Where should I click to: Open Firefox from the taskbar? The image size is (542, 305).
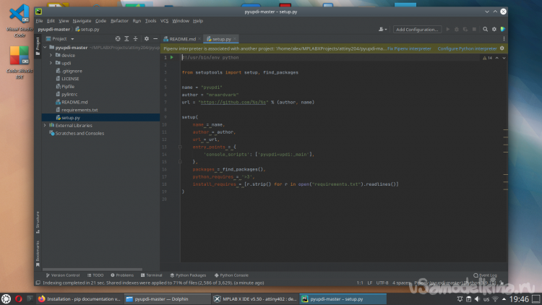click(x=42, y=298)
